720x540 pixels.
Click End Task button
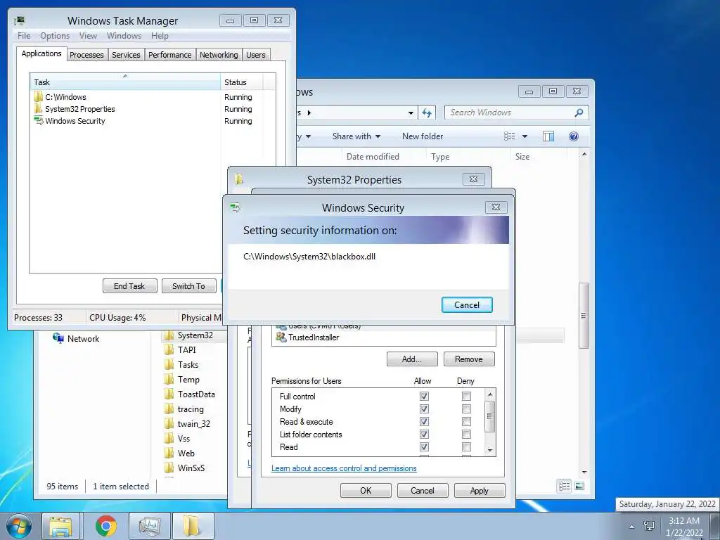[x=129, y=286]
